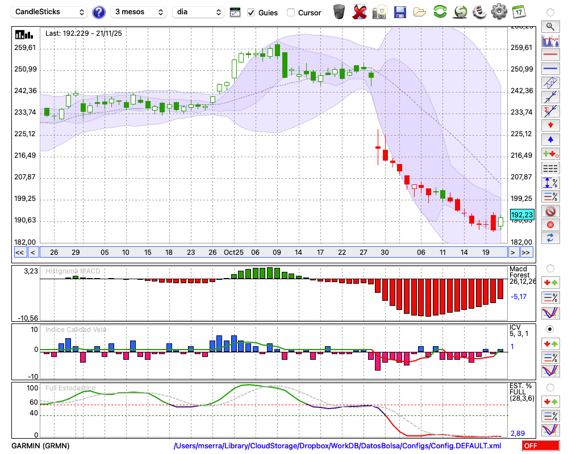Select the red horizontal line tool
This screenshot has width=568, height=454.
(550, 55)
